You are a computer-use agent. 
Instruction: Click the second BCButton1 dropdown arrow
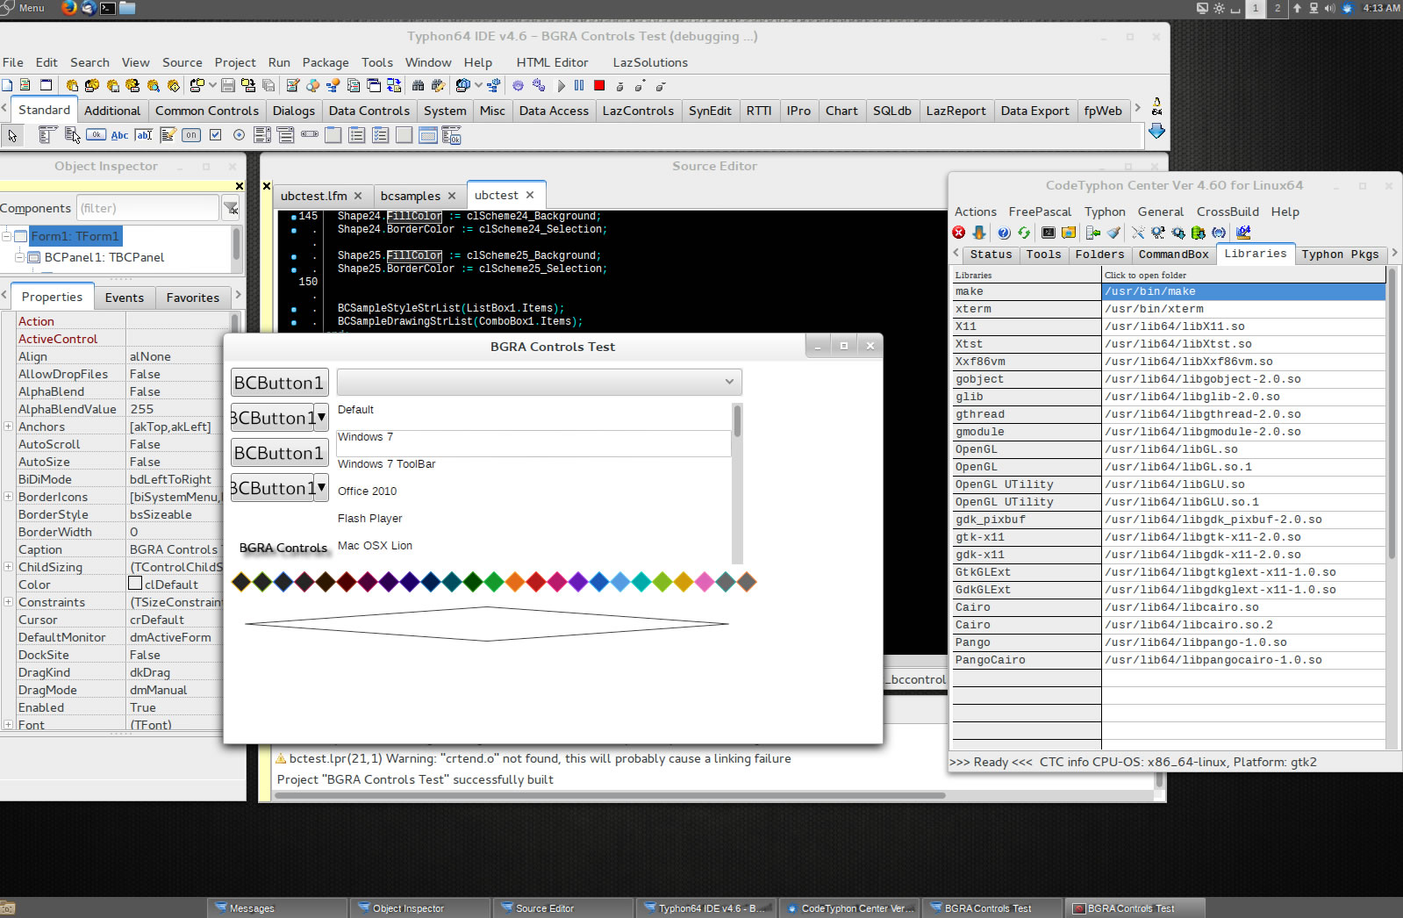click(321, 418)
